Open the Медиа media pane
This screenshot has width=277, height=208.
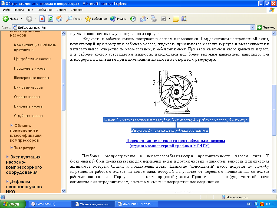coord(118,19)
